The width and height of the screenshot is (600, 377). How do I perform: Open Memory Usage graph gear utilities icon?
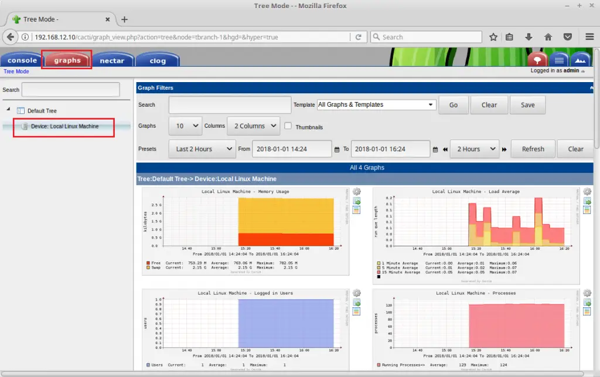pos(356,191)
